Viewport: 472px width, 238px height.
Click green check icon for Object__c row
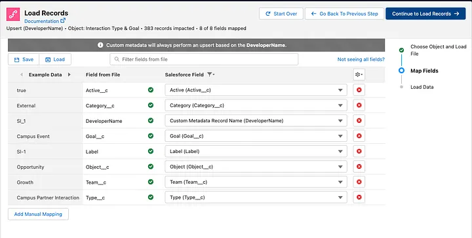coord(151,166)
